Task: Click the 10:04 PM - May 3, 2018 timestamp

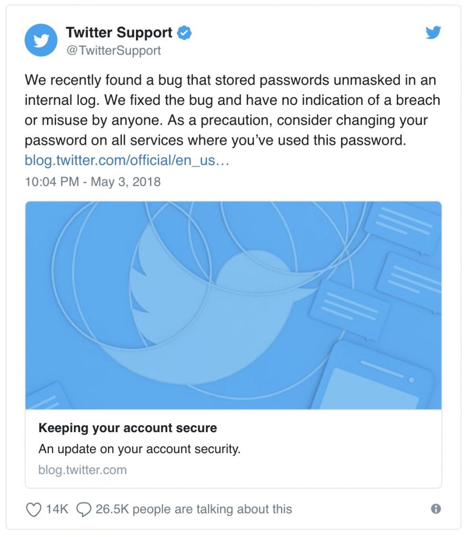Action: pyautogui.click(x=92, y=182)
